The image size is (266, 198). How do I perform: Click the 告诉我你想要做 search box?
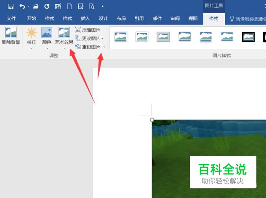coord(248,19)
